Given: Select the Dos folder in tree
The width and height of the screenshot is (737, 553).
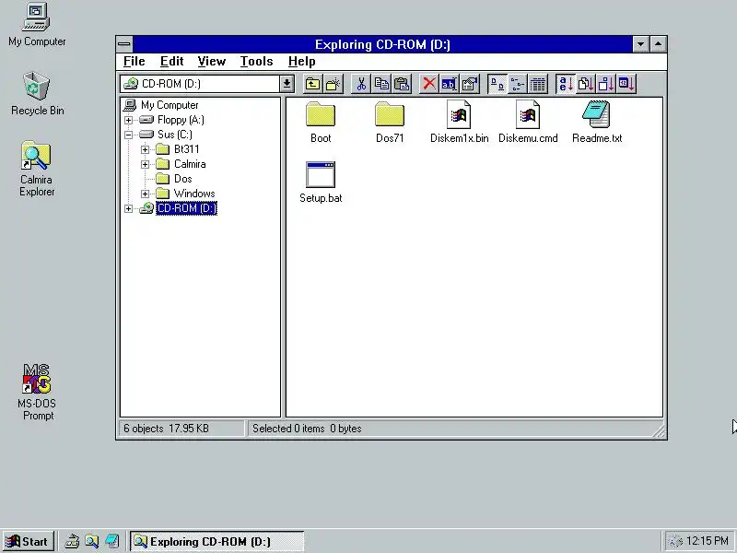Looking at the screenshot, I should click(x=182, y=179).
